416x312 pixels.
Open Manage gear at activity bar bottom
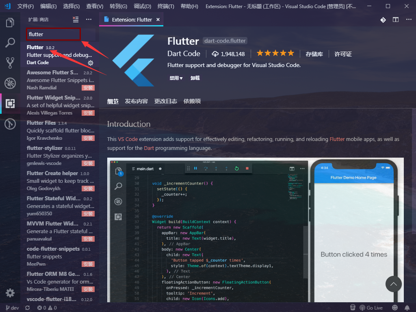(x=10, y=293)
